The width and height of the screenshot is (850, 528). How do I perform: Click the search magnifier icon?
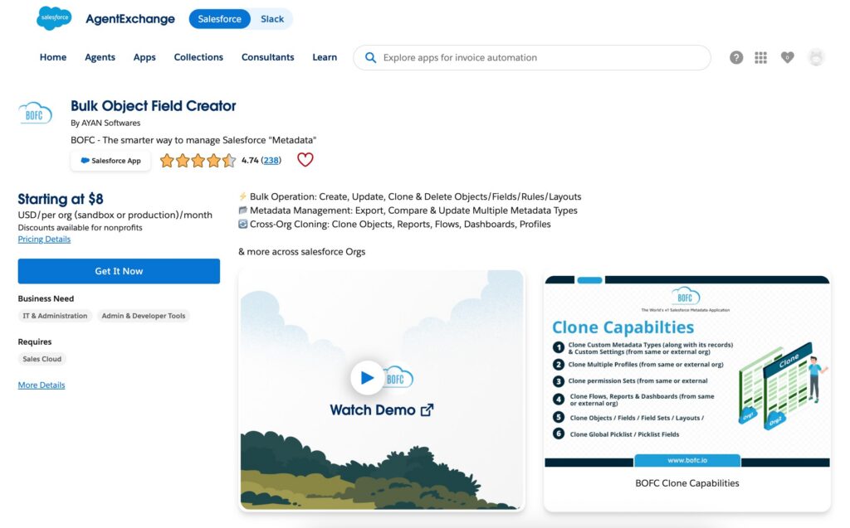[370, 57]
